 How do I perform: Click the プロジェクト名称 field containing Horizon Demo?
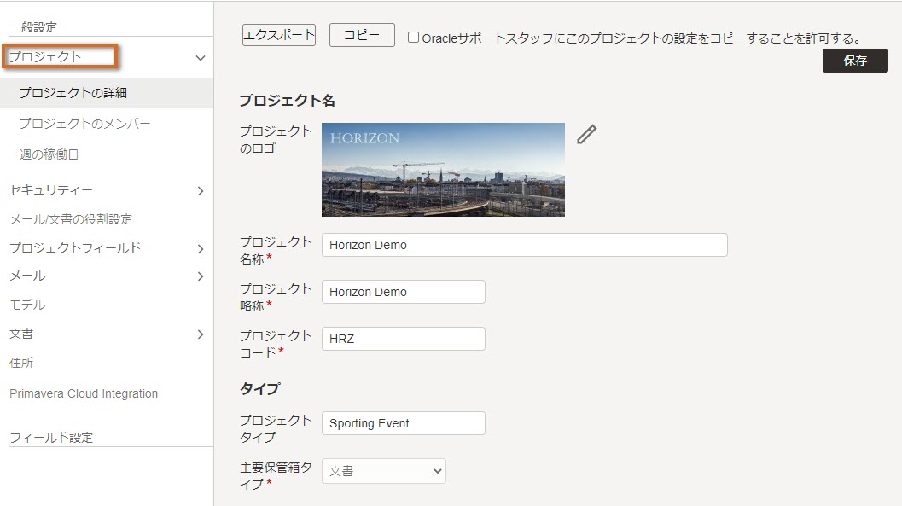[525, 245]
